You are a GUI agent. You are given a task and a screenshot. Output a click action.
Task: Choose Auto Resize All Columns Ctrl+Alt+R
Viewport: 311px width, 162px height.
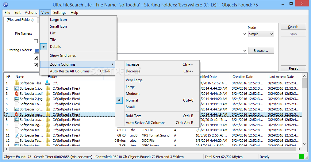(x=157, y=123)
